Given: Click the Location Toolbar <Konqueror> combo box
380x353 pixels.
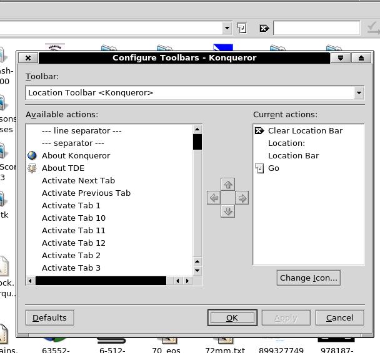Looking at the screenshot, I should coord(194,92).
